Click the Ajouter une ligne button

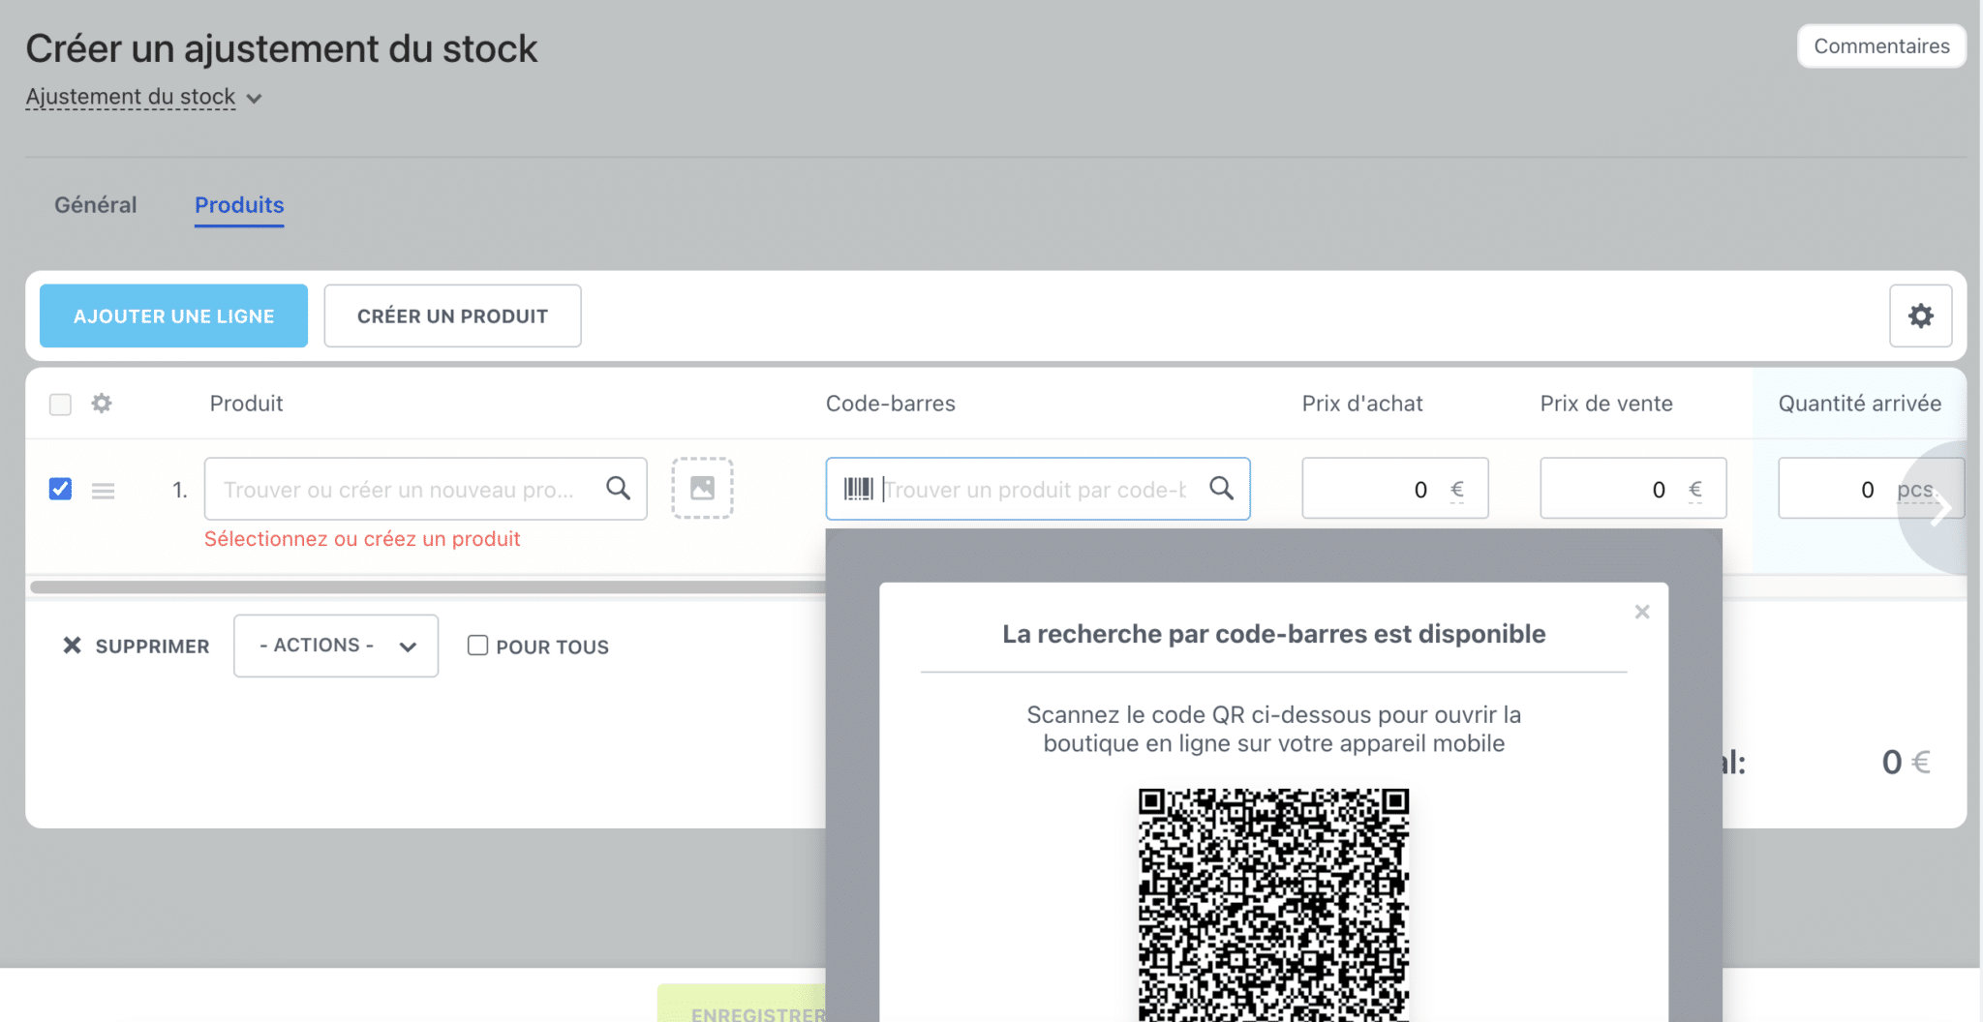[x=174, y=316]
